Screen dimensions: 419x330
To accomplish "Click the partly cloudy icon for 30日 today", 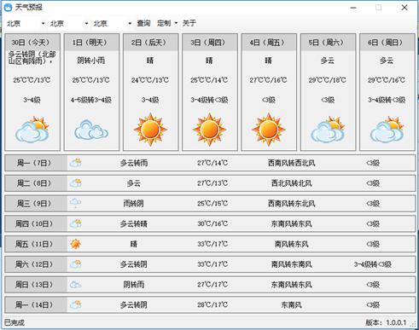I will point(32,130).
